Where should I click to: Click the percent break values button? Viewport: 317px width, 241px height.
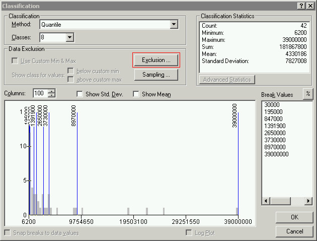coord(307,94)
